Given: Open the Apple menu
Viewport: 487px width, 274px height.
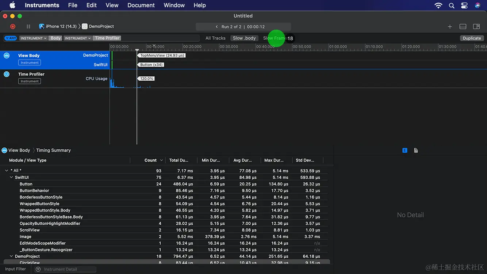Looking at the screenshot, I should tap(12, 5).
